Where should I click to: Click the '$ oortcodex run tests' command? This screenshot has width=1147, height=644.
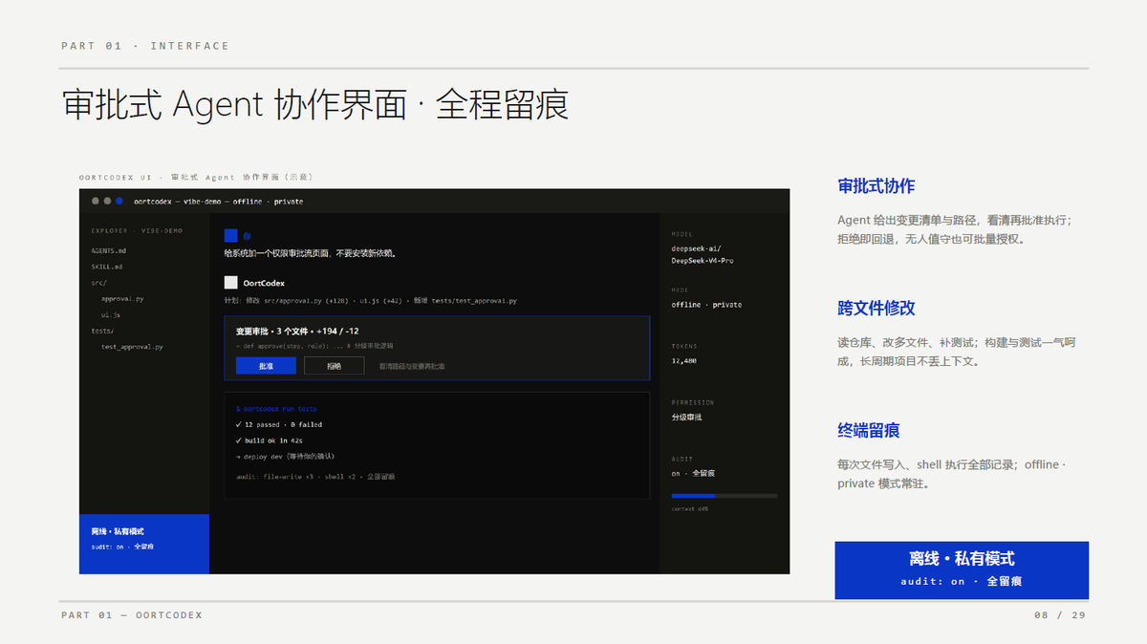pos(276,408)
